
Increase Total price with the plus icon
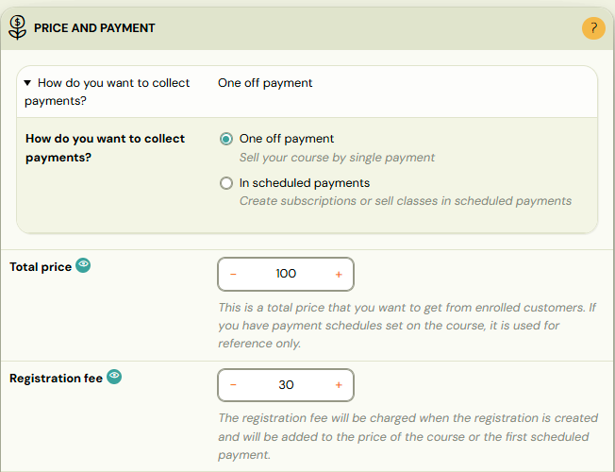[x=339, y=274]
